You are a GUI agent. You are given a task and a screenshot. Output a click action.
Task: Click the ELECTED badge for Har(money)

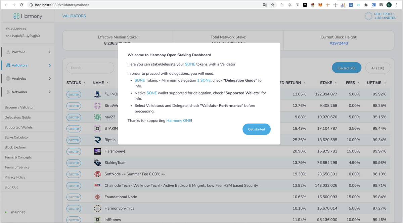tap(74, 152)
